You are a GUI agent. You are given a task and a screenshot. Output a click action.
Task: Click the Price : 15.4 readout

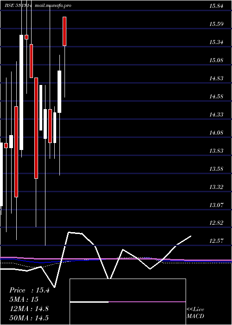(x=29, y=290)
